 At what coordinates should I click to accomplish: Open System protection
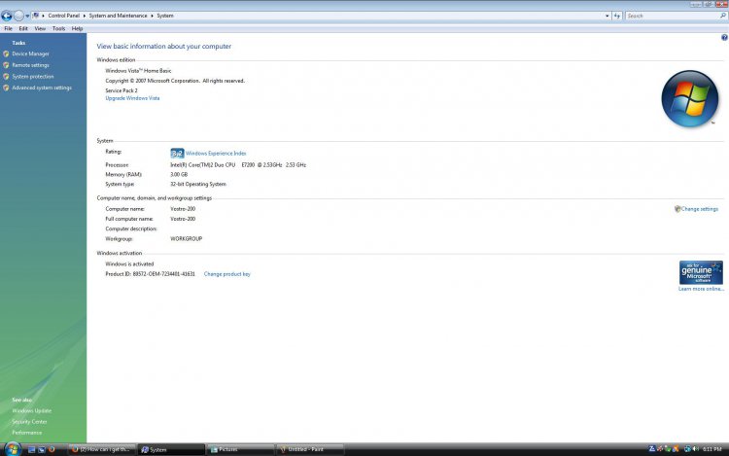click(32, 76)
